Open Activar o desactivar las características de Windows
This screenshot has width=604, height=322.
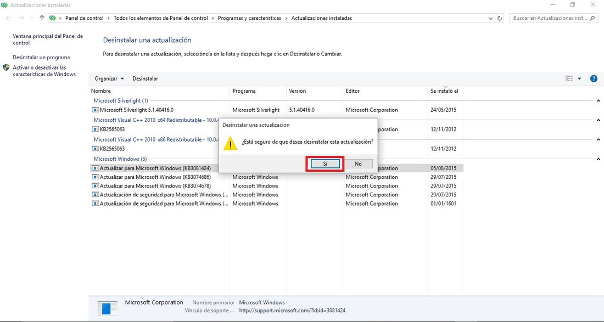[44, 71]
